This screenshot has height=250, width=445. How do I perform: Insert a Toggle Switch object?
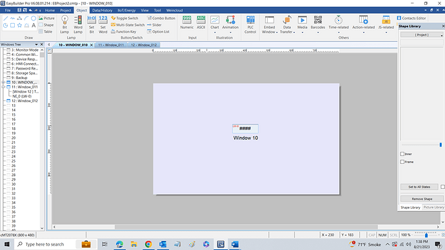tap(124, 18)
